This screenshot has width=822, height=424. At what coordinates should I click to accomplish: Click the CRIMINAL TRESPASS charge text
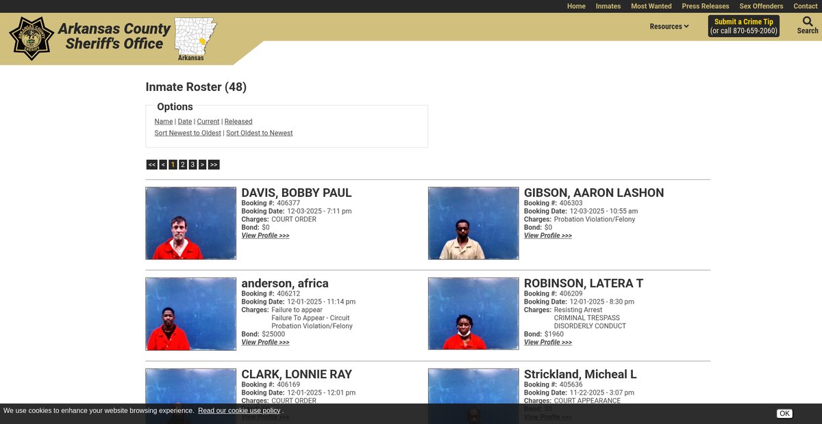pos(587,318)
